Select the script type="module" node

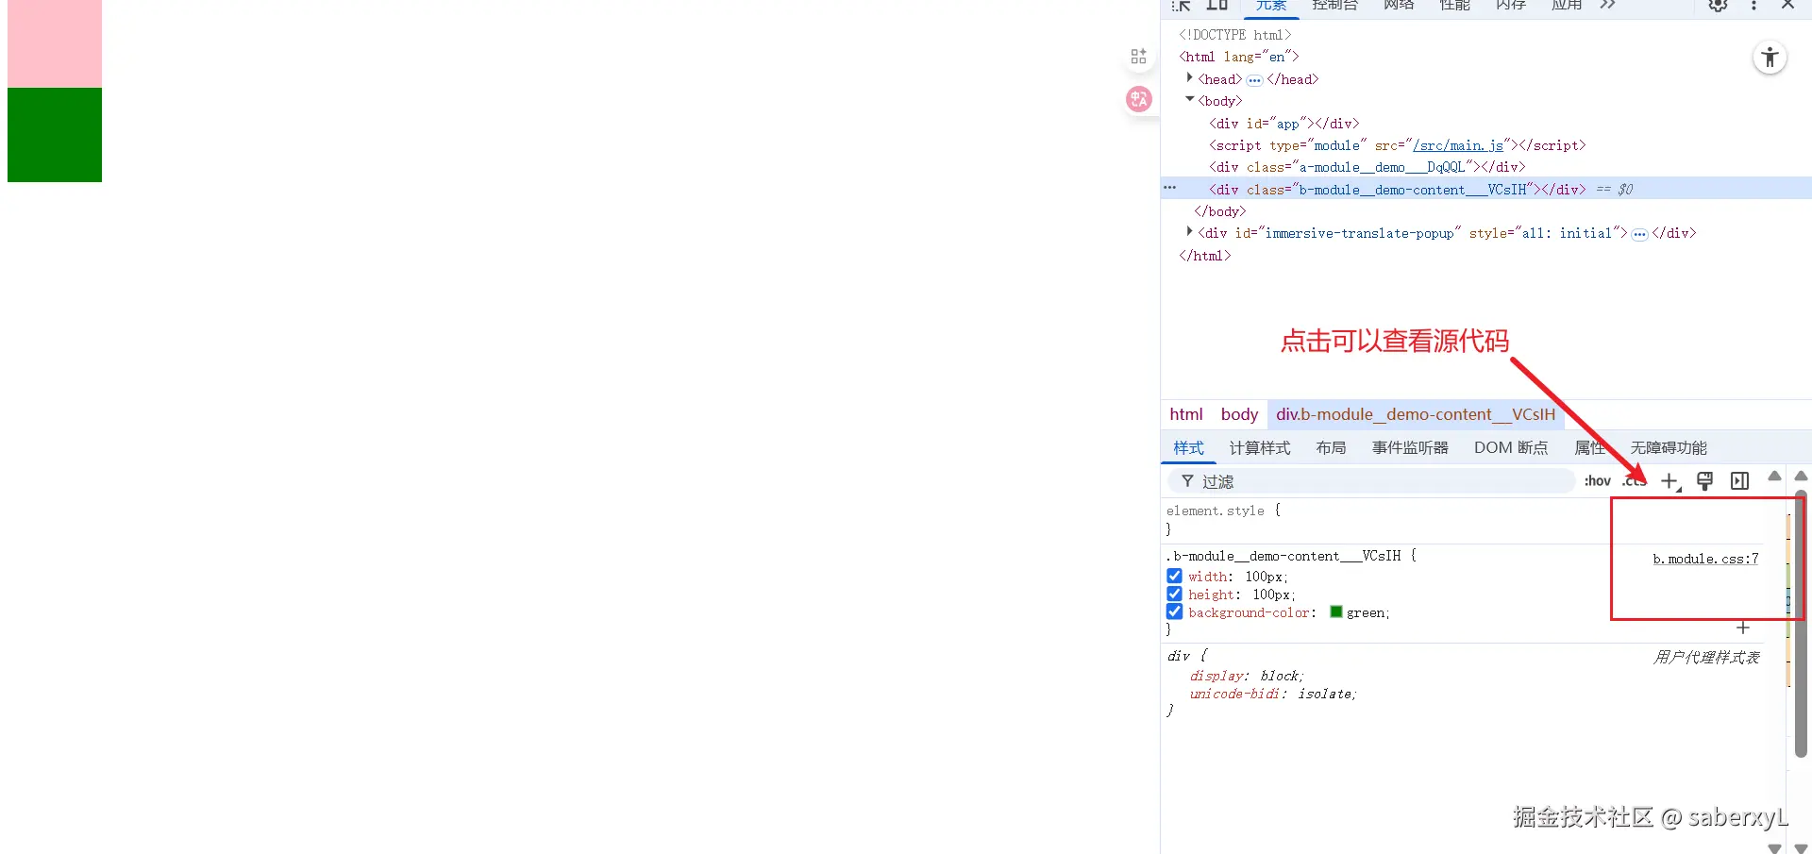tap(1398, 145)
